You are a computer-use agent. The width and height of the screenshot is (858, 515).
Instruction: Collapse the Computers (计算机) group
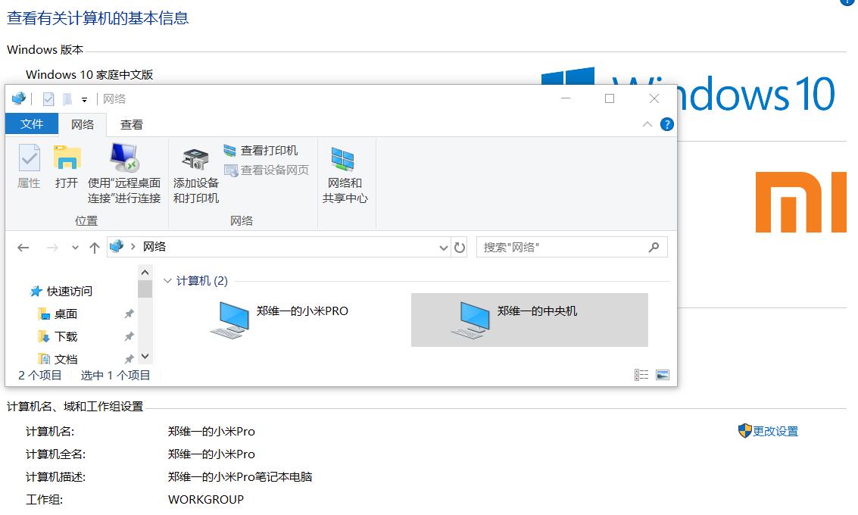point(167,281)
